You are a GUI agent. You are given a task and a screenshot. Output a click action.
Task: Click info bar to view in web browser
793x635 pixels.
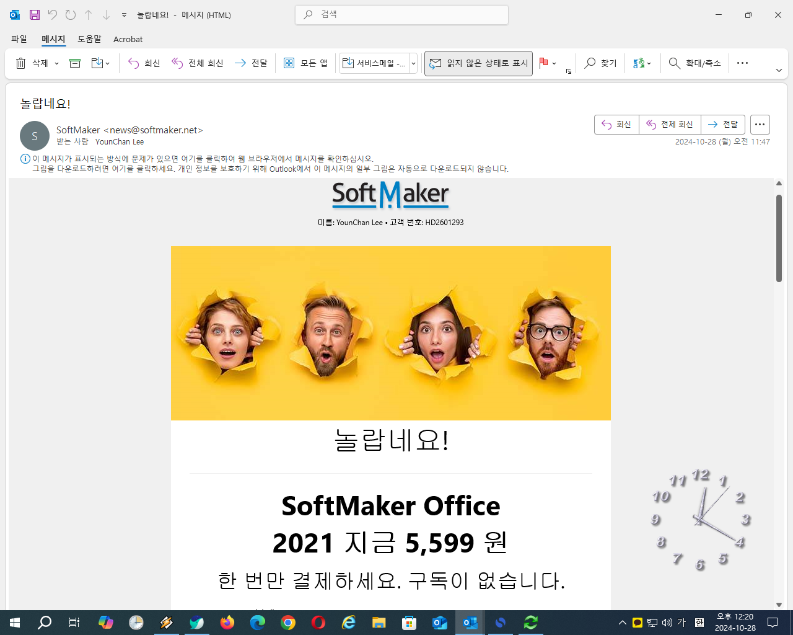(203, 159)
